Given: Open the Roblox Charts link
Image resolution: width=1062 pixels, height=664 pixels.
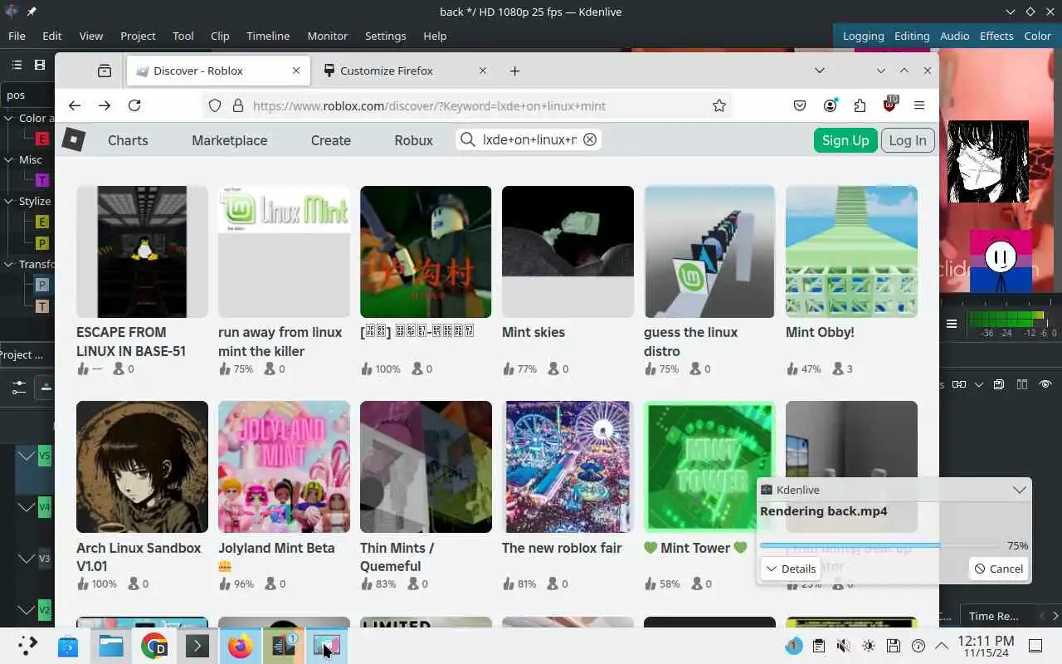Looking at the screenshot, I should [128, 139].
